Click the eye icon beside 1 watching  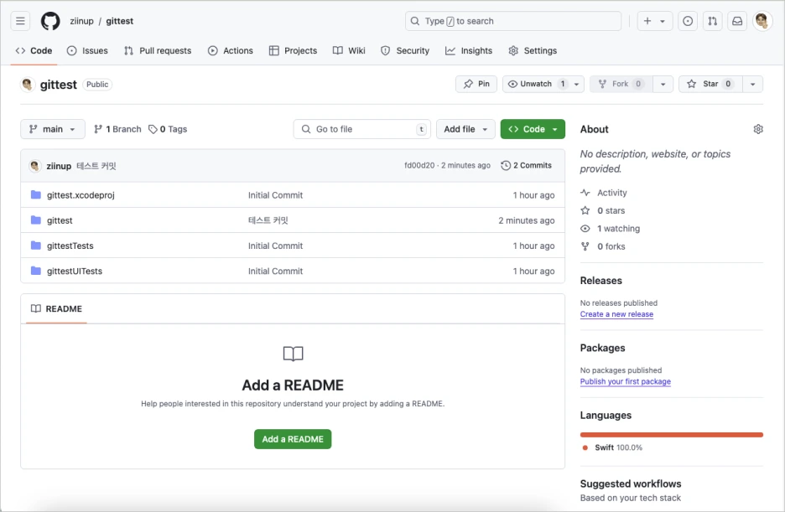585,229
